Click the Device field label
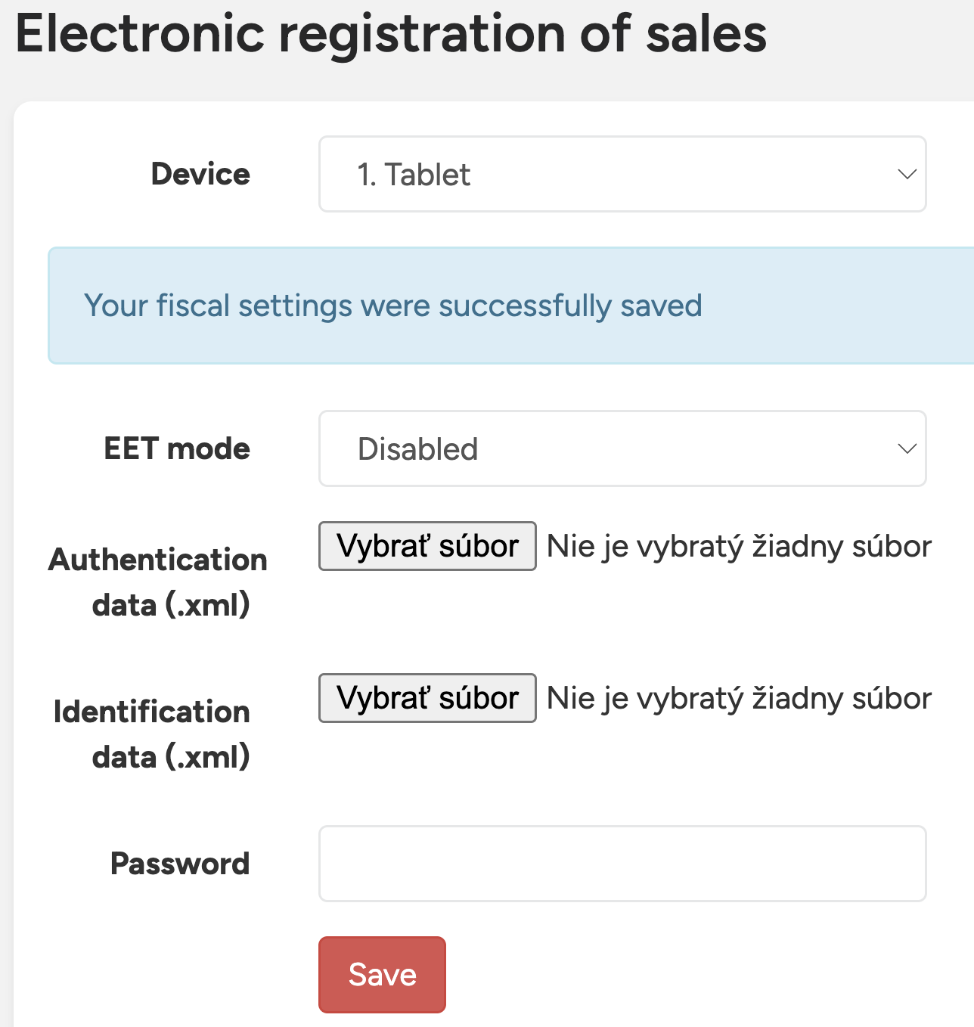The width and height of the screenshot is (974, 1027). 200,174
